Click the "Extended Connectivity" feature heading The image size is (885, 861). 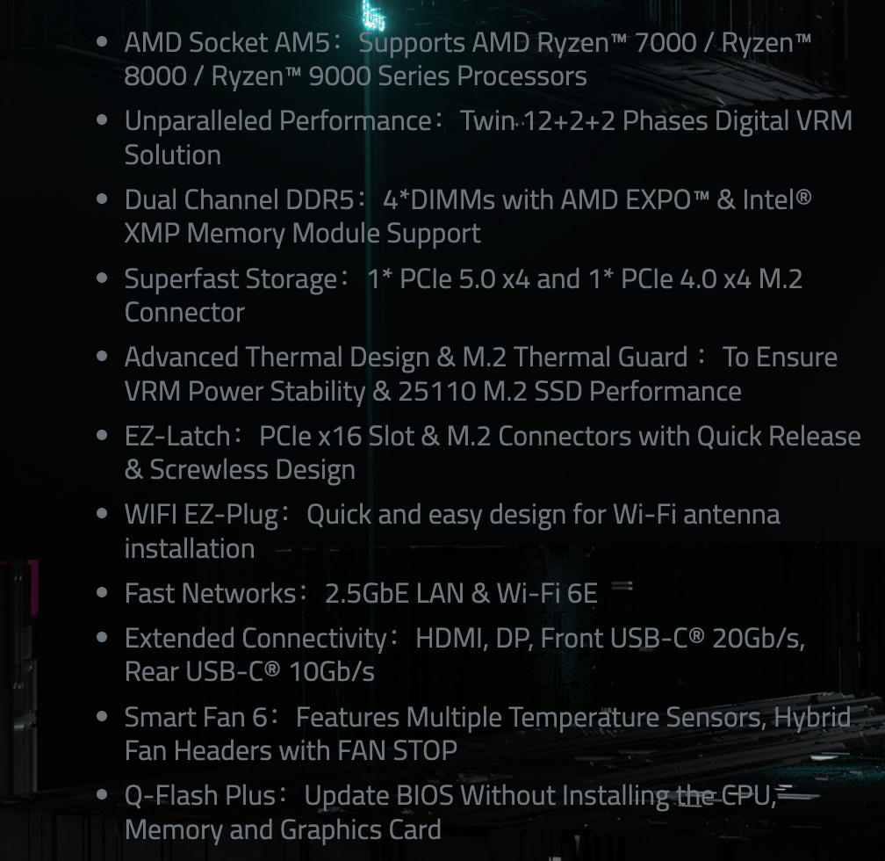[255, 638]
